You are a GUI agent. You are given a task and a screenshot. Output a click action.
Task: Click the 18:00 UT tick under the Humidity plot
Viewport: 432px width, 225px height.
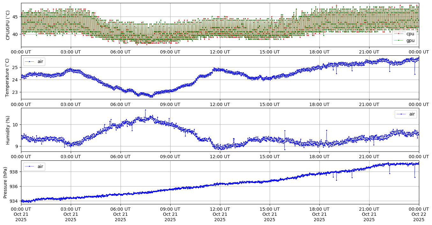coord(319,157)
